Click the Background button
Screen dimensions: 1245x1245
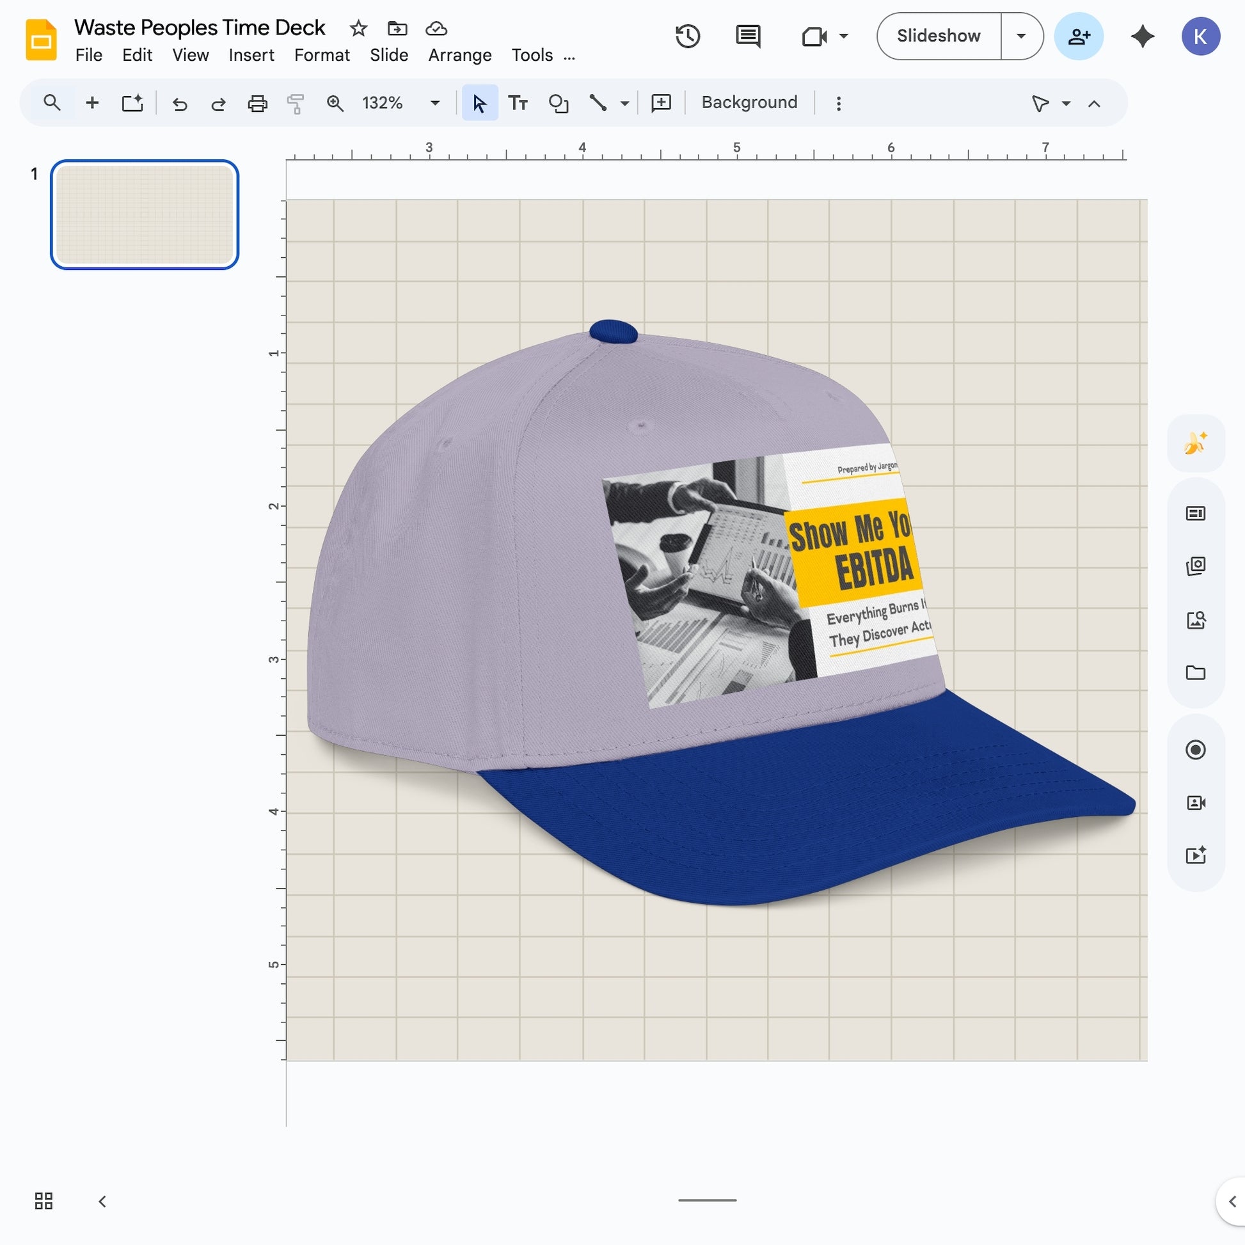(x=749, y=102)
